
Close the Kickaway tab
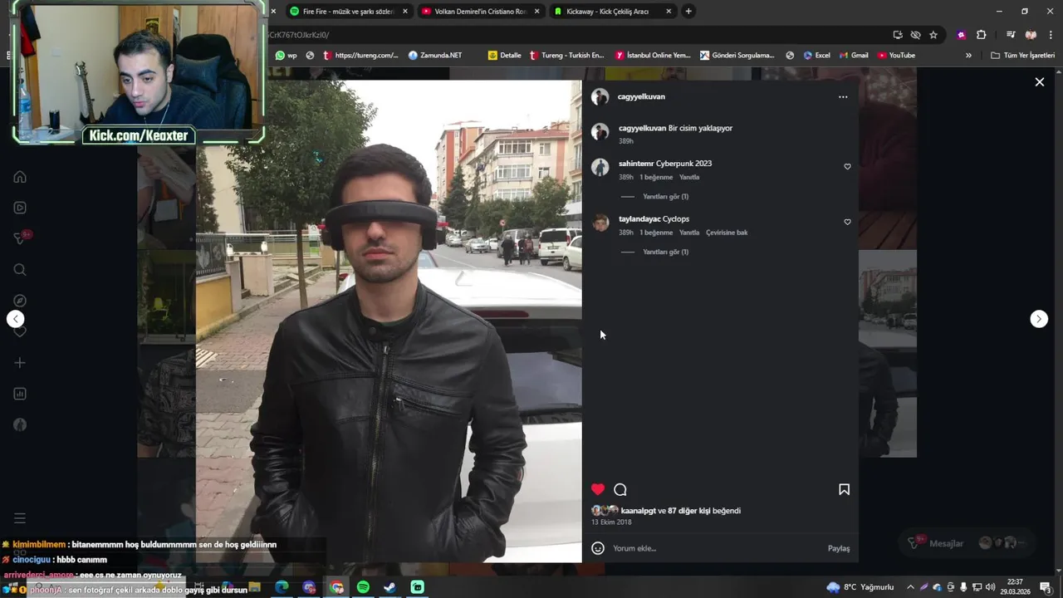(669, 12)
